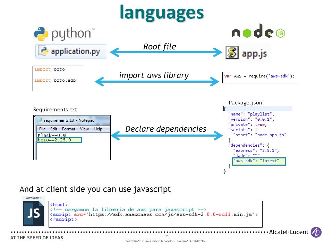Select the application.py file icon

click(43, 51)
